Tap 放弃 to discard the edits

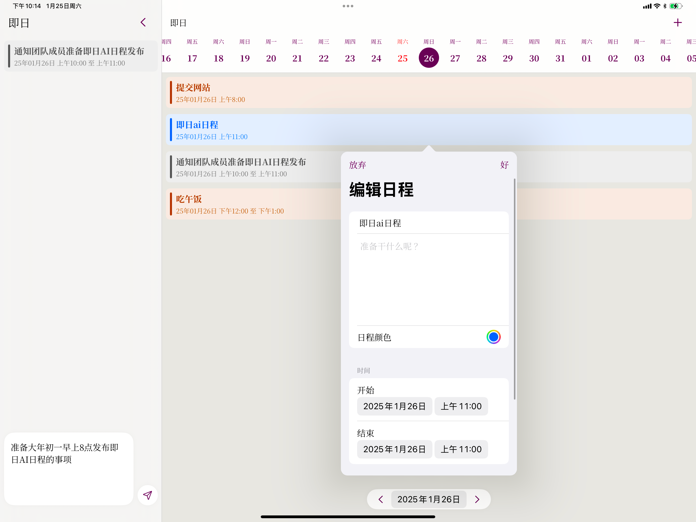357,165
